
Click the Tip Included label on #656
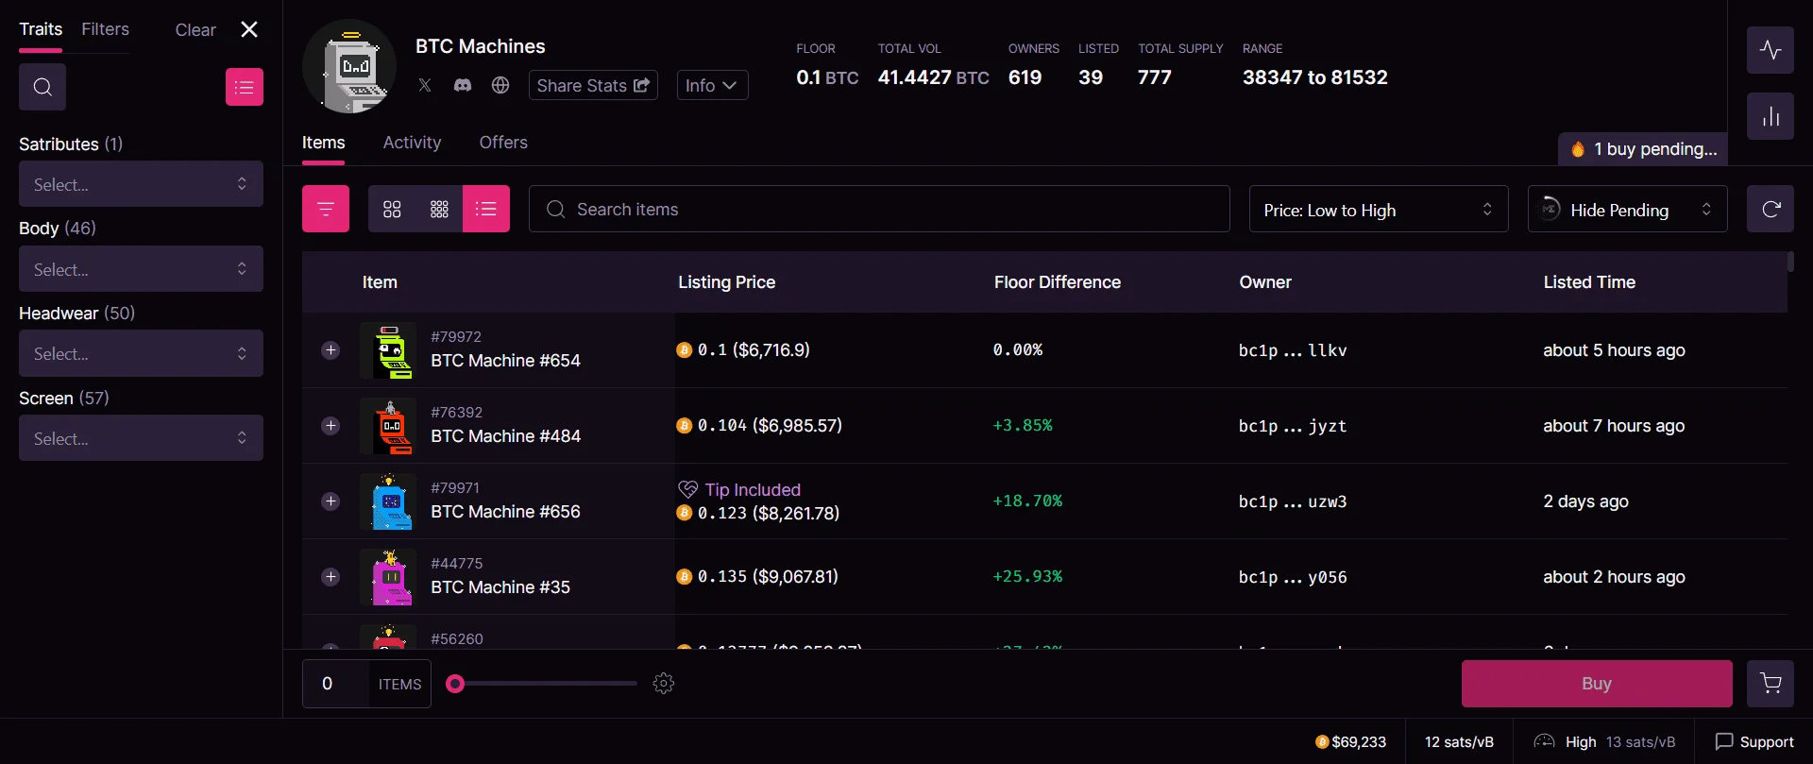click(739, 489)
